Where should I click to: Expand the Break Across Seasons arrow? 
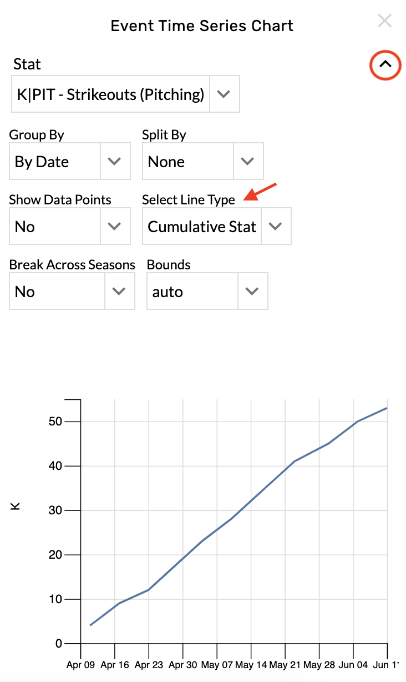tap(119, 292)
